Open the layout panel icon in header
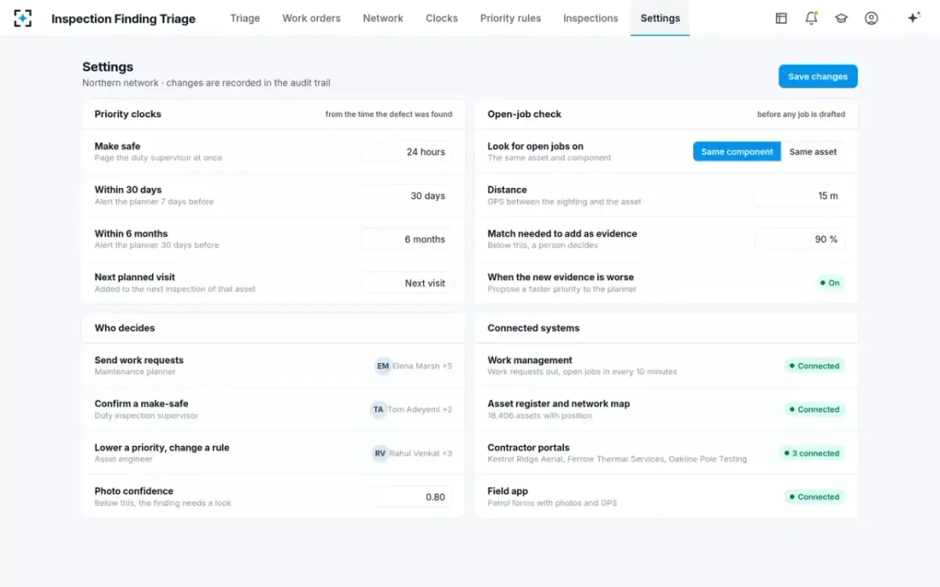This screenshot has height=587, width=940. (x=781, y=18)
